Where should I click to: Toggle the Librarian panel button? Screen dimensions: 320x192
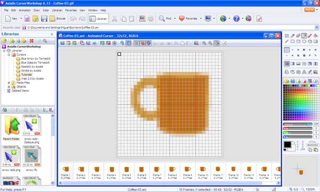98,19
